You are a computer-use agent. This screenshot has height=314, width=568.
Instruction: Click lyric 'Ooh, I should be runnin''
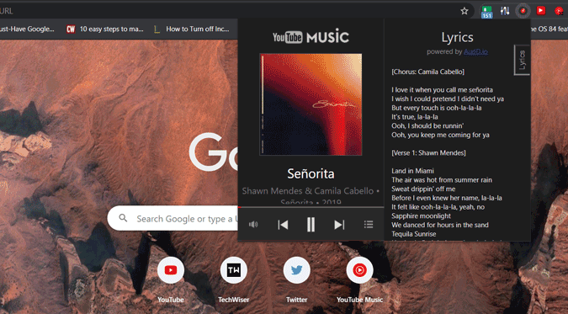pyautogui.click(x=427, y=125)
